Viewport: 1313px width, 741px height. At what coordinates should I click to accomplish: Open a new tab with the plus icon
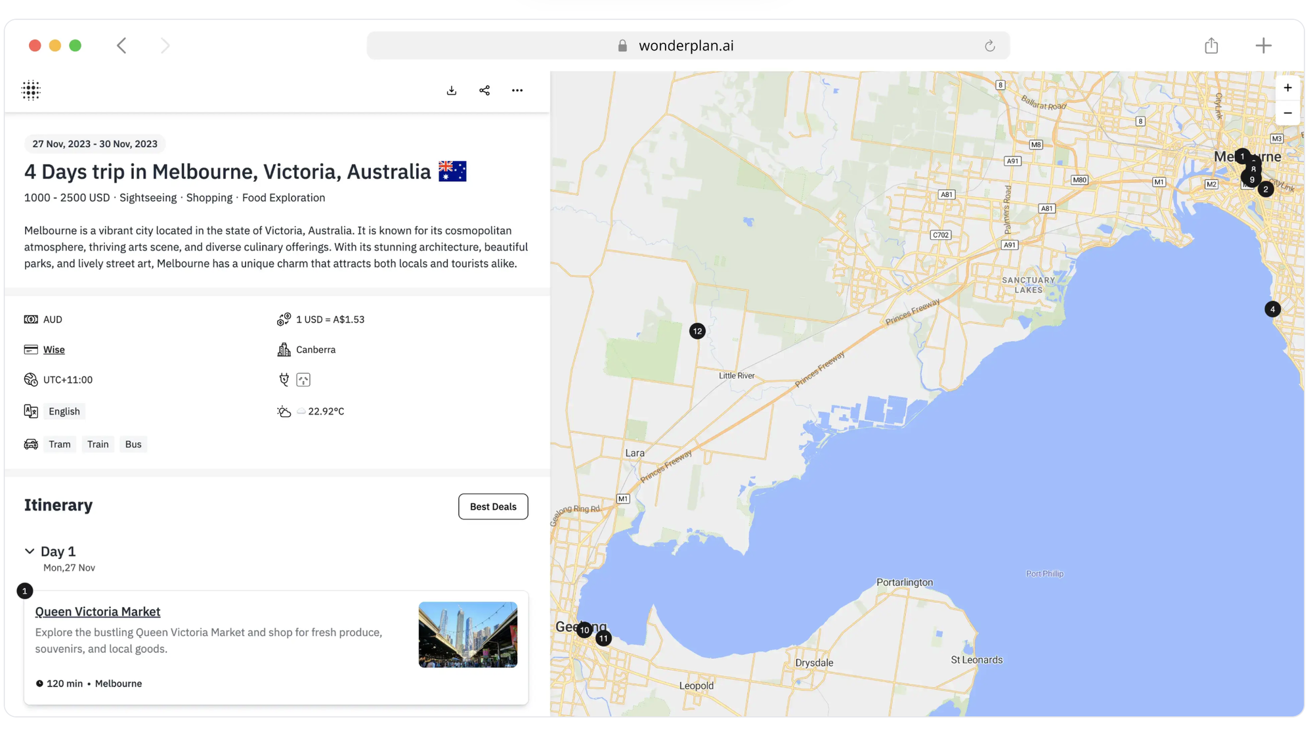coord(1263,45)
